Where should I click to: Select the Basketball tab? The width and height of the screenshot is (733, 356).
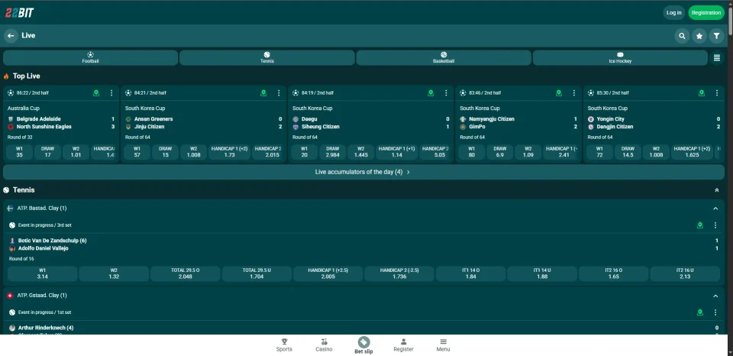tap(444, 58)
